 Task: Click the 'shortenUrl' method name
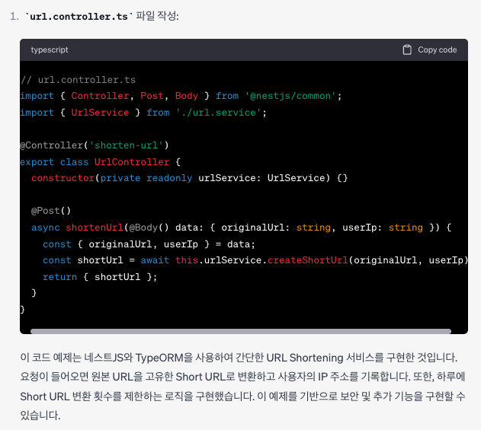[x=95, y=228]
